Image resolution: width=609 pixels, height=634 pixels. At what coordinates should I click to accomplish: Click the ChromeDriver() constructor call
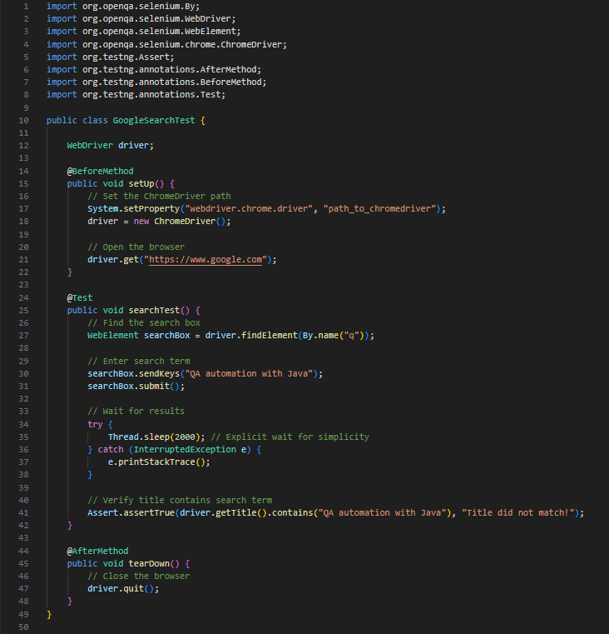coord(190,222)
